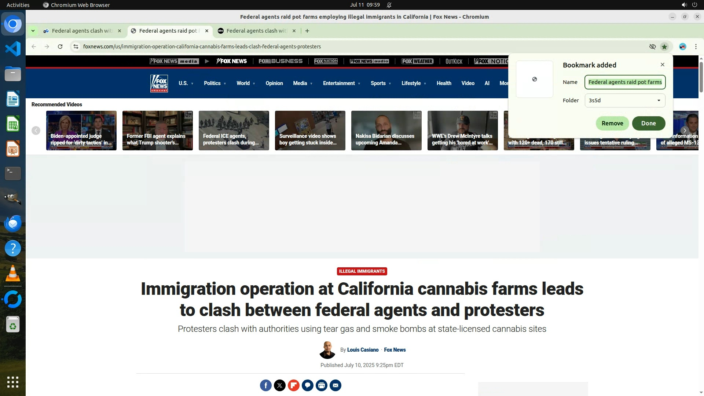Click the X (Twitter) share icon
This screenshot has height=396, width=704.
click(280, 385)
